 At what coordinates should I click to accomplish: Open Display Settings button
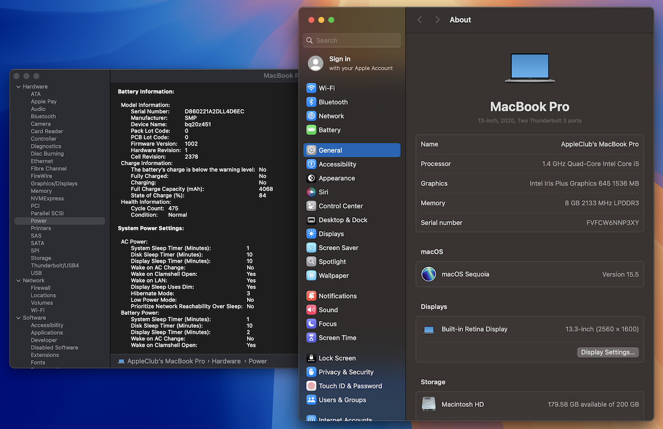[x=608, y=352]
